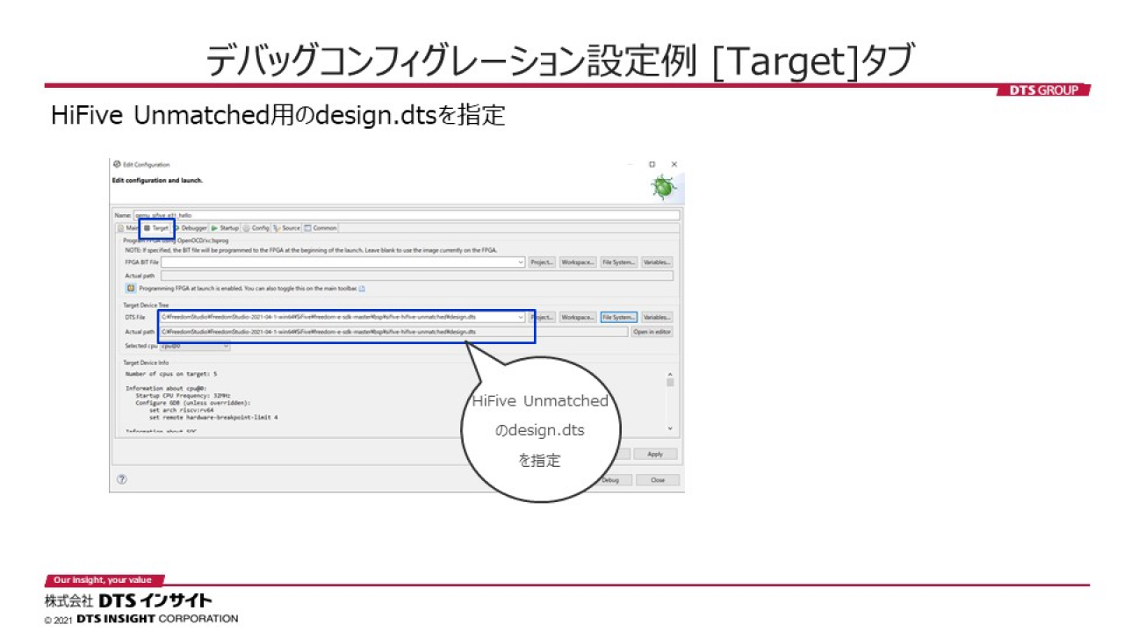Click the Name input field
The height and width of the screenshot is (632, 1124).
point(407,214)
